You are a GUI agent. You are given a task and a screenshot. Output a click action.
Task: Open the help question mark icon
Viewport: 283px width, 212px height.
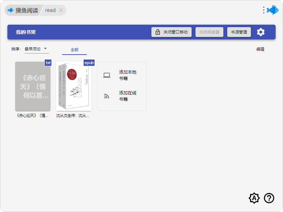point(269,198)
